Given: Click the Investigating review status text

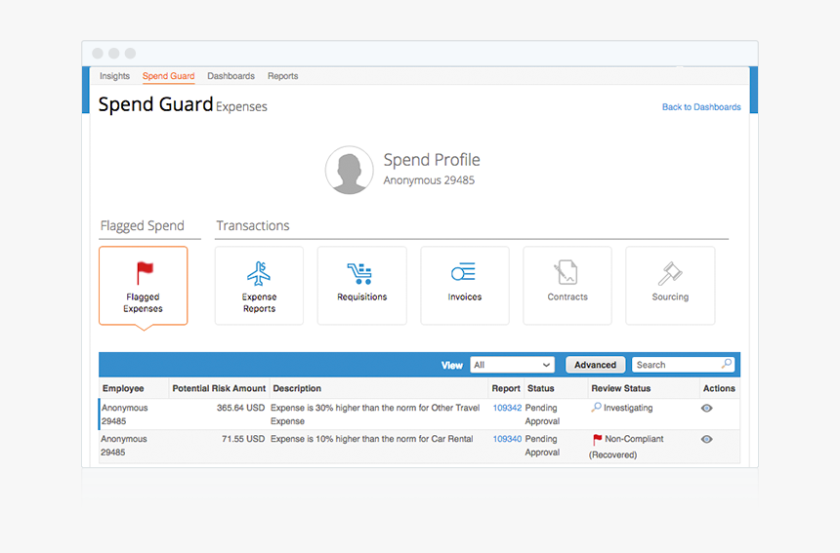Looking at the screenshot, I should click(628, 408).
